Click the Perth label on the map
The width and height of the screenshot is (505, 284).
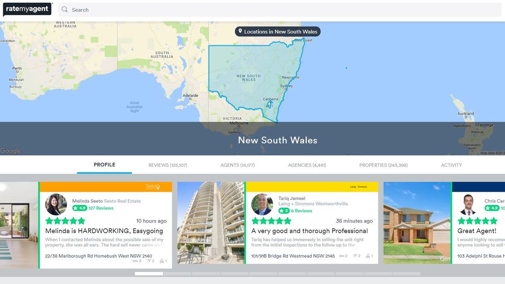(x=17, y=68)
